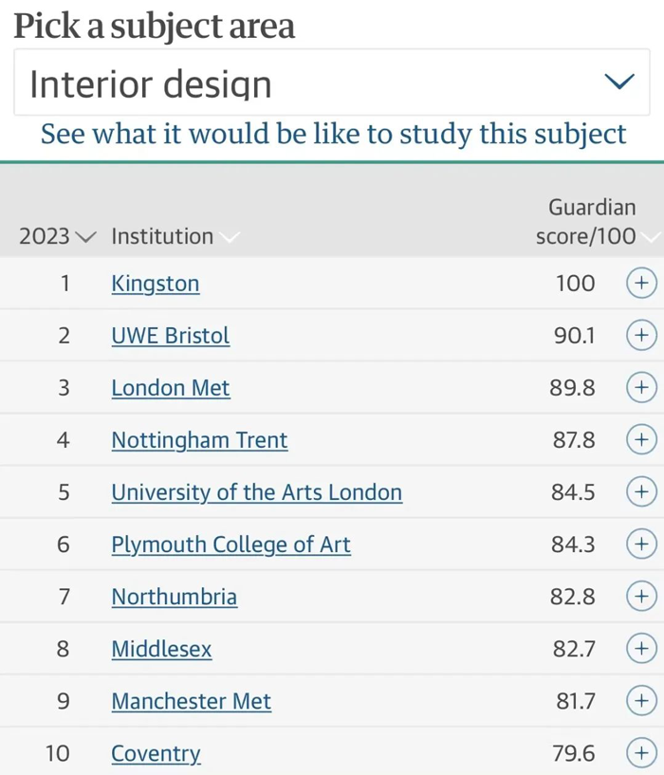
Task: Open the UWE Bristol link
Action: (171, 336)
